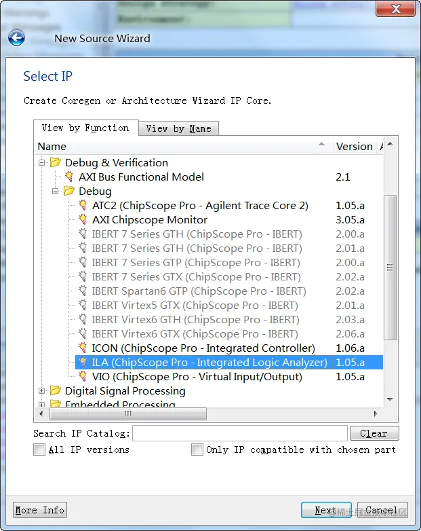Click the ICON Integrated Controller bulb icon
The image size is (421, 531).
[x=83, y=348]
